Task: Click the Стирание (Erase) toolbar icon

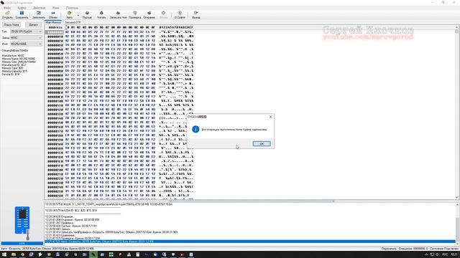Action: (x=149, y=14)
